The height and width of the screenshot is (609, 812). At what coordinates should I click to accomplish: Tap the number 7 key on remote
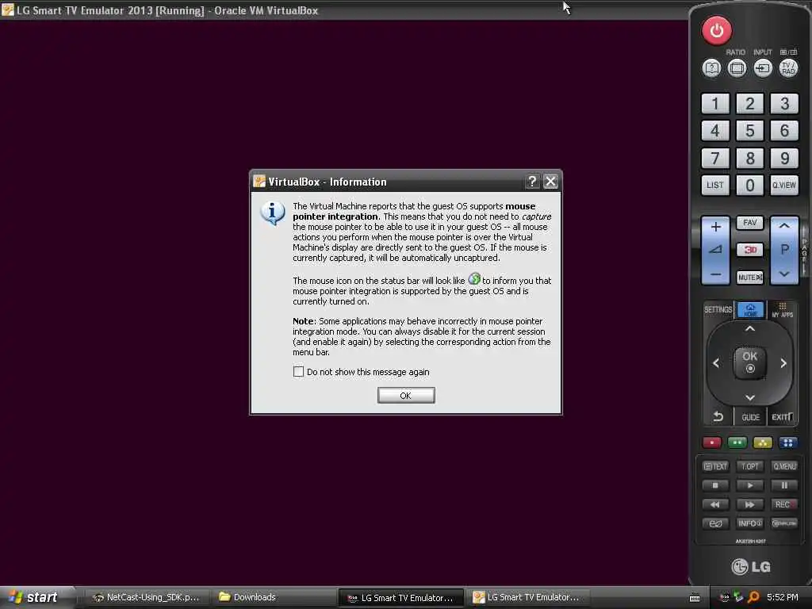tap(715, 158)
